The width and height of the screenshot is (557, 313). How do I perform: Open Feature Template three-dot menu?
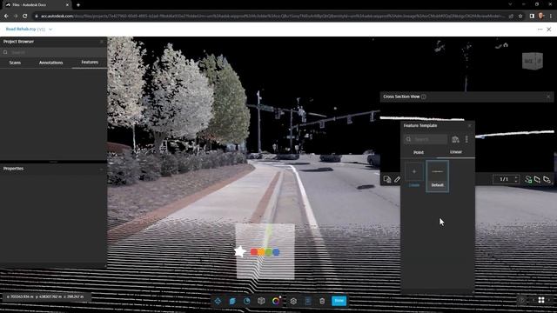[466, 139]
